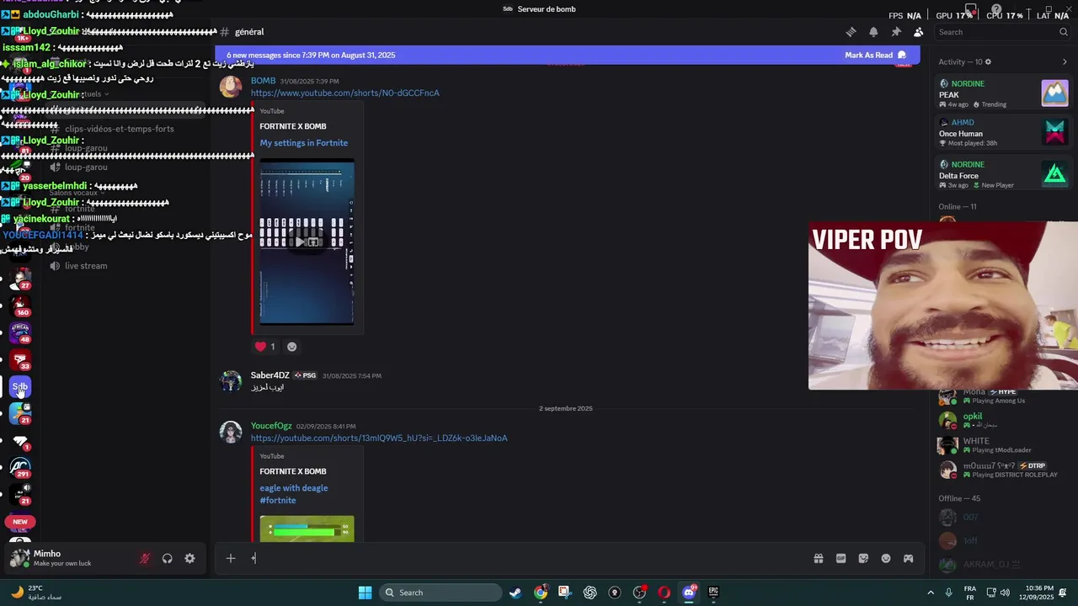Image resolution: width=1078 pixels, height=606 pixels.
Task: Click the Windows taskbar Search box
Action: [440, 593]
